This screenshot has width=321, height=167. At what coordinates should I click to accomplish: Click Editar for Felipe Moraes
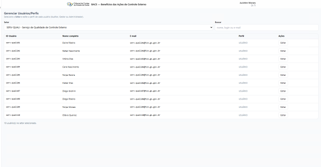point(283,107)
